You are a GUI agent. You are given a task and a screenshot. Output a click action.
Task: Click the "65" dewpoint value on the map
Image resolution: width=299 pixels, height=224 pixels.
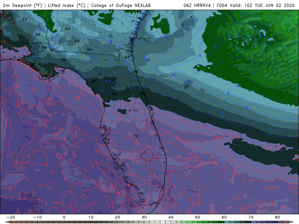coord(136,72)
